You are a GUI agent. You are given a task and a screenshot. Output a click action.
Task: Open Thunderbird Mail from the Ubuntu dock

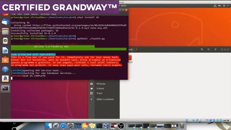click(5, 22)
